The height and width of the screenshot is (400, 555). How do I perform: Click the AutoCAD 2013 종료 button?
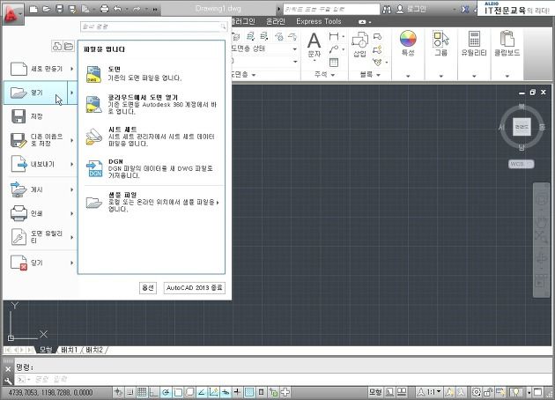195,288
